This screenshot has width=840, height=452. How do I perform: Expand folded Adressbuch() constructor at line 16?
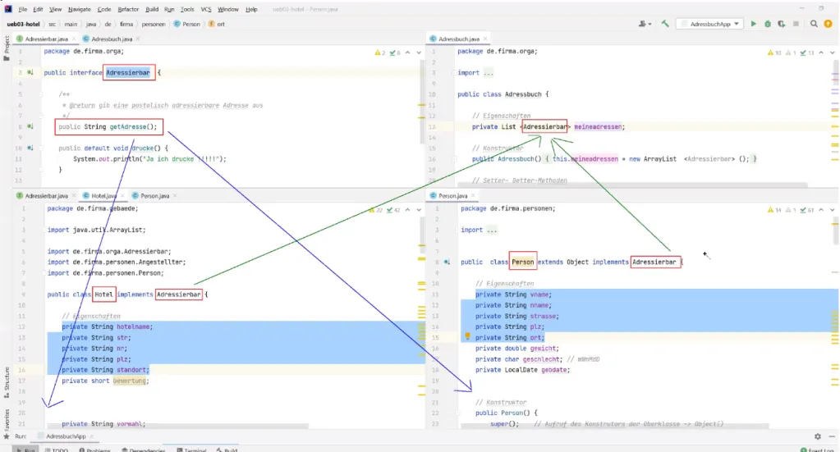point(454,159)
